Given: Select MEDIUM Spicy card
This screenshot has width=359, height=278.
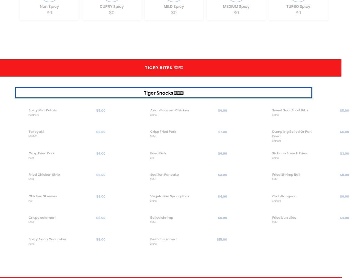Looking at the screenshot, I should tap(236, 9).
